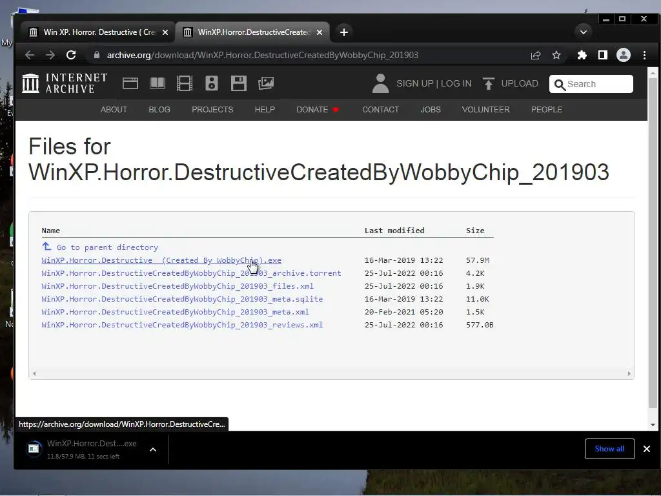
Task: Click the Archive Search field
Action: [x=591, y=84]
